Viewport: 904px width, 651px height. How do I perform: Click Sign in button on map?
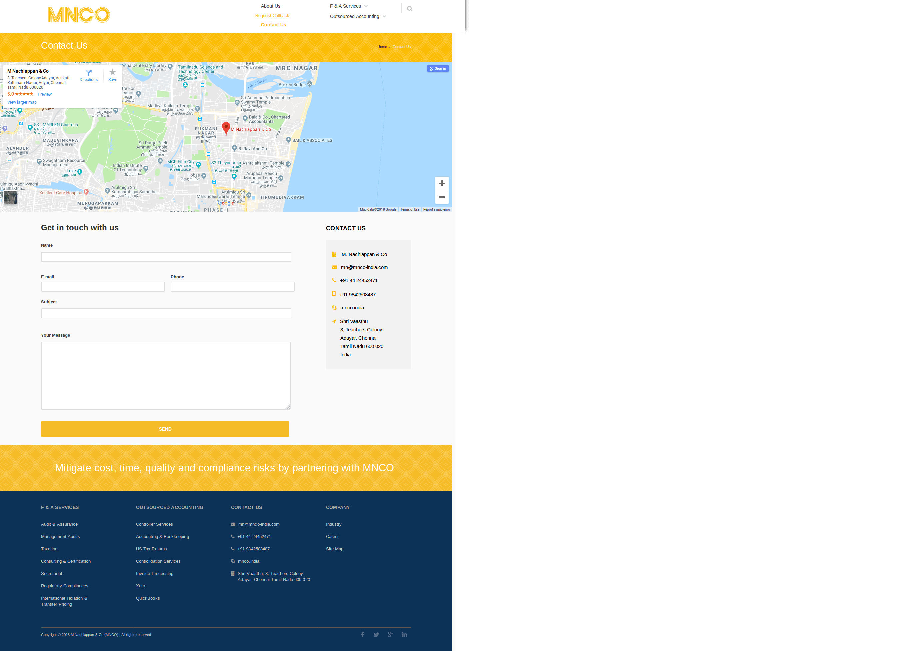click(438, 69)
